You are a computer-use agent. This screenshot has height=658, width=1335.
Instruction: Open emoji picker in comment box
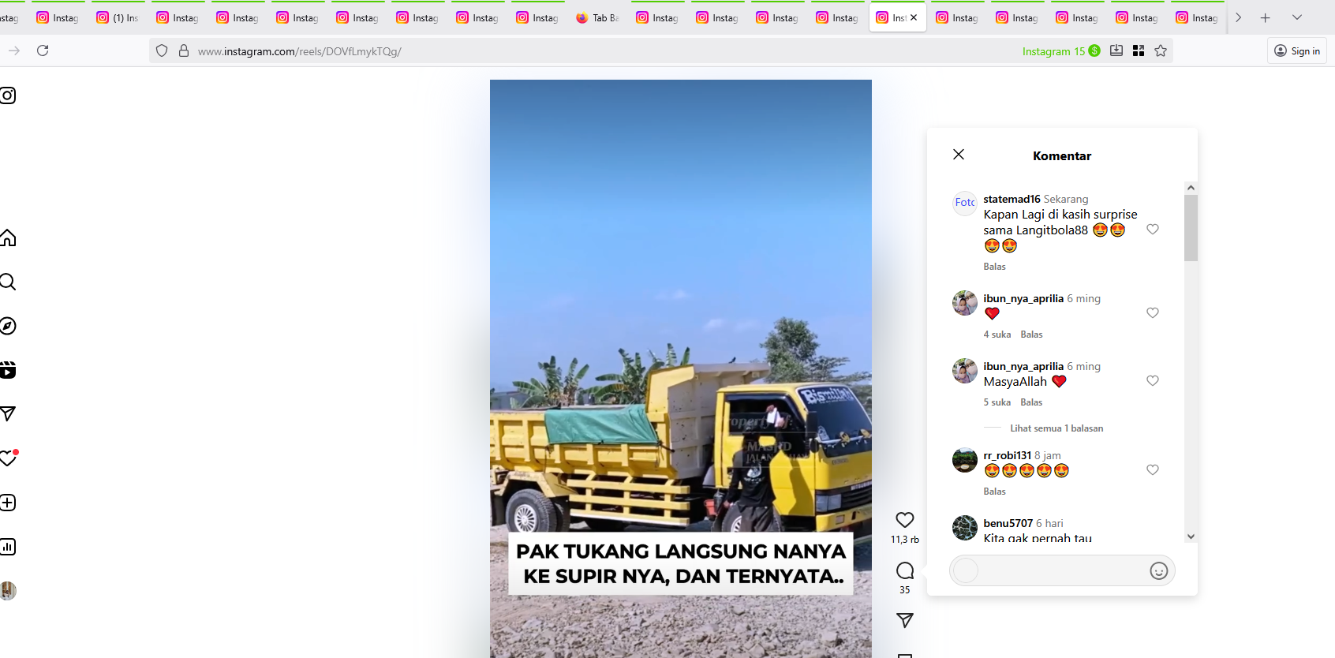(x=1158, y=571)
